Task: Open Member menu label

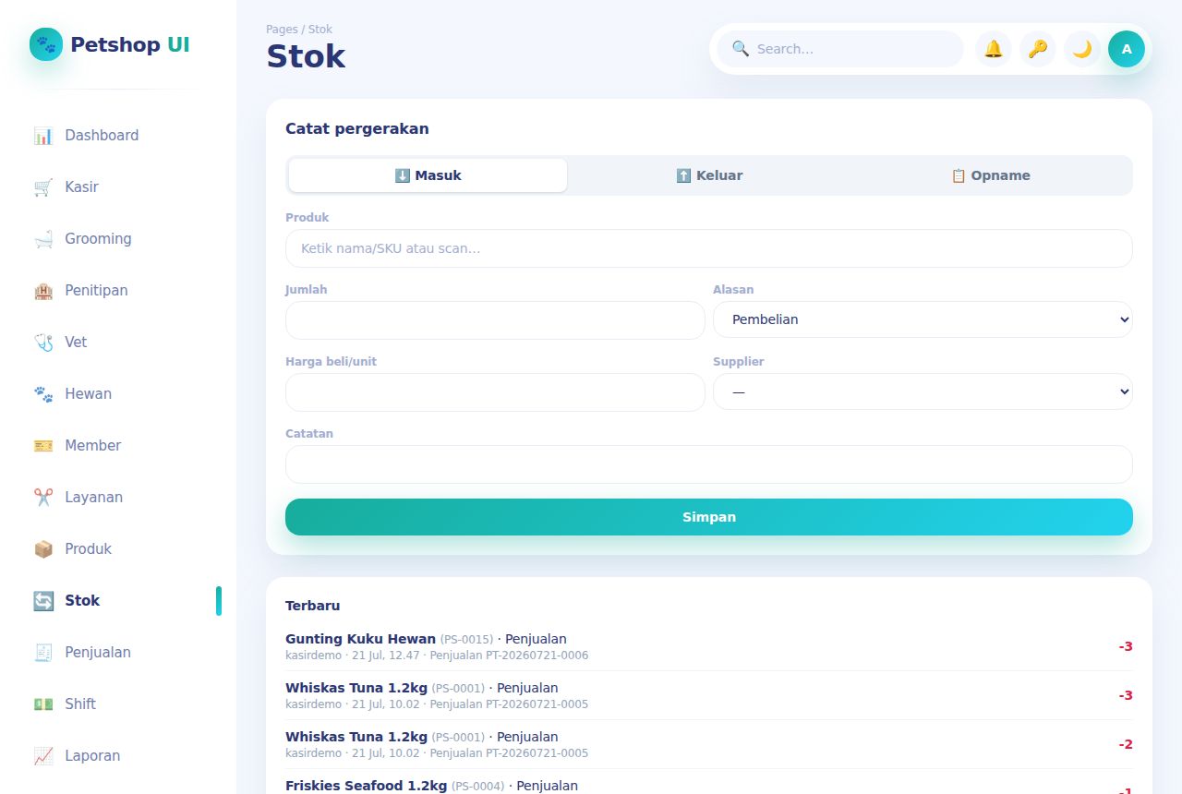Action: (92, 446)
